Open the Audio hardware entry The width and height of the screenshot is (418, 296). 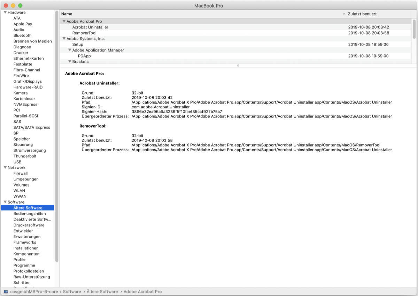point(19,30)
